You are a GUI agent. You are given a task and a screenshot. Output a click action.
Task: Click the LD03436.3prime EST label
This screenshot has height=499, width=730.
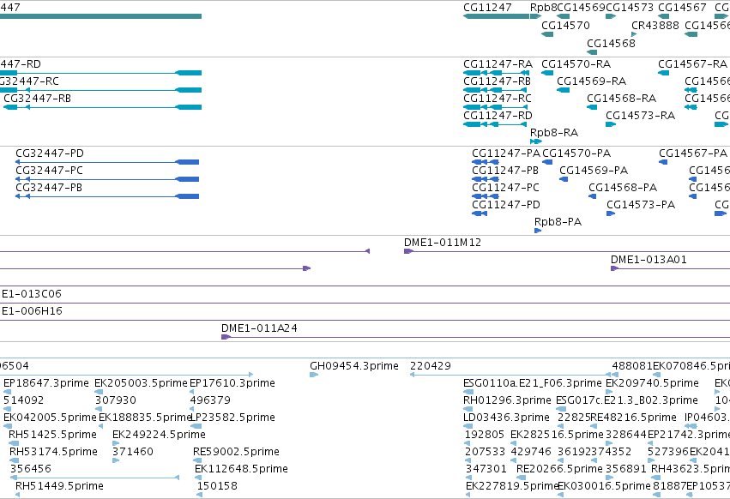click(x=506, y=418)
